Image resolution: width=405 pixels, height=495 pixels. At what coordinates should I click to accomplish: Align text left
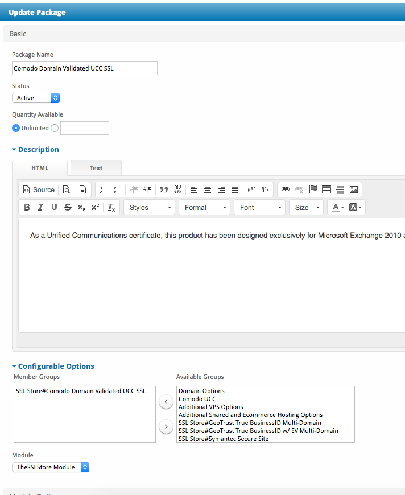click(194, 189)
